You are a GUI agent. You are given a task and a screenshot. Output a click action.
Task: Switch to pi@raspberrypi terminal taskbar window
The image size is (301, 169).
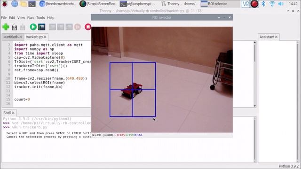[x=138, y=4]
